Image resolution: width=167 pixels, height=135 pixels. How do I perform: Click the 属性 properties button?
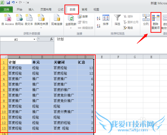pos(83,22)
